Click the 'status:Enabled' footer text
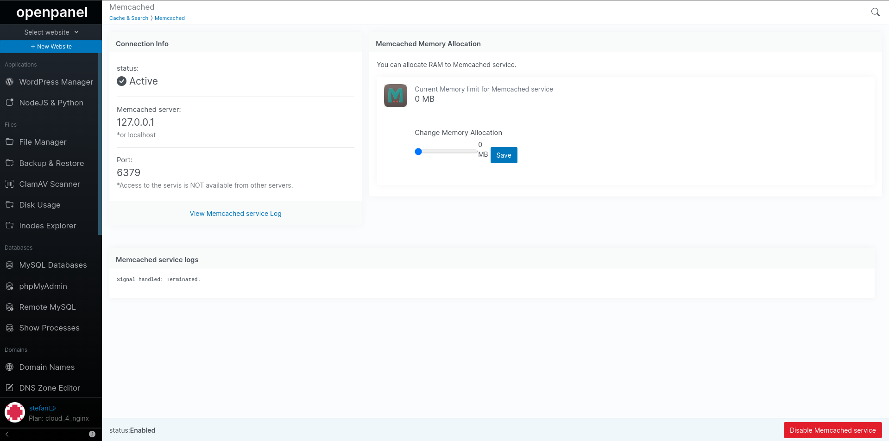The image size is (889, 441). [132, 430]
